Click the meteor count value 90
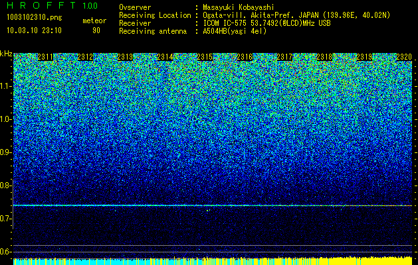418x265 pixels. (x=96, y=30)
